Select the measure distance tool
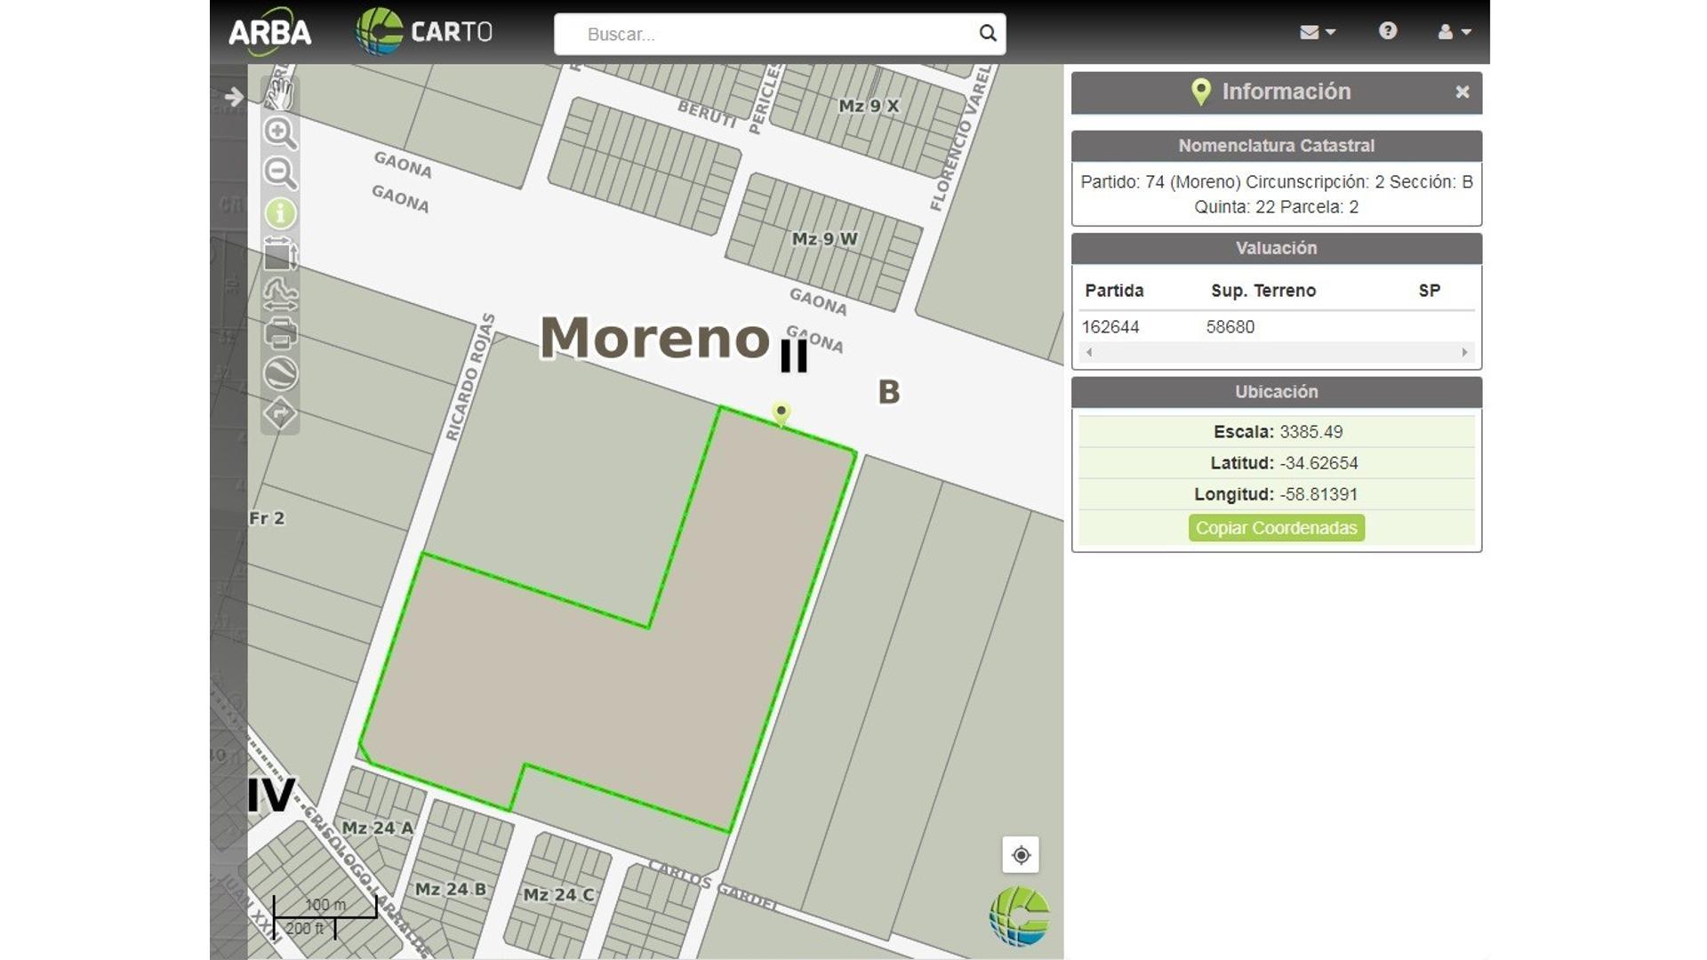1707x960 pixels. click(280, 294)
